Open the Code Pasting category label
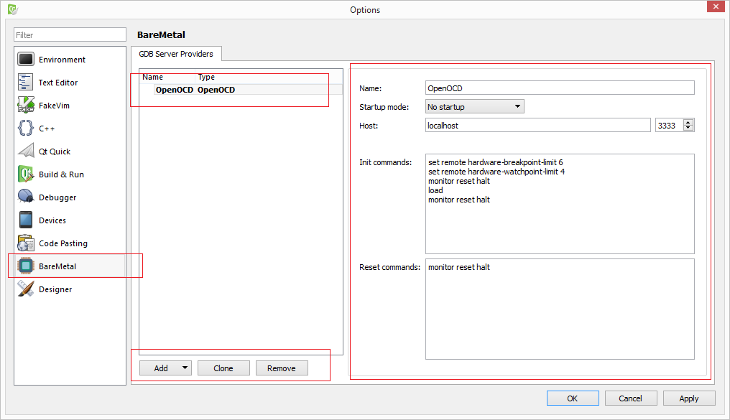This screenshot has height=420, width=730. pos(63,243)
